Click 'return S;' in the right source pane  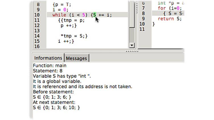(x=170, y=19)
